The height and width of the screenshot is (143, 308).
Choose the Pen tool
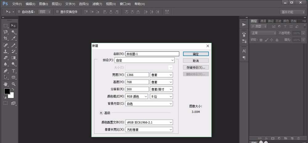pos(6,71)
